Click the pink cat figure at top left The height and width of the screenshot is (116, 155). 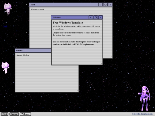point(8,9)
